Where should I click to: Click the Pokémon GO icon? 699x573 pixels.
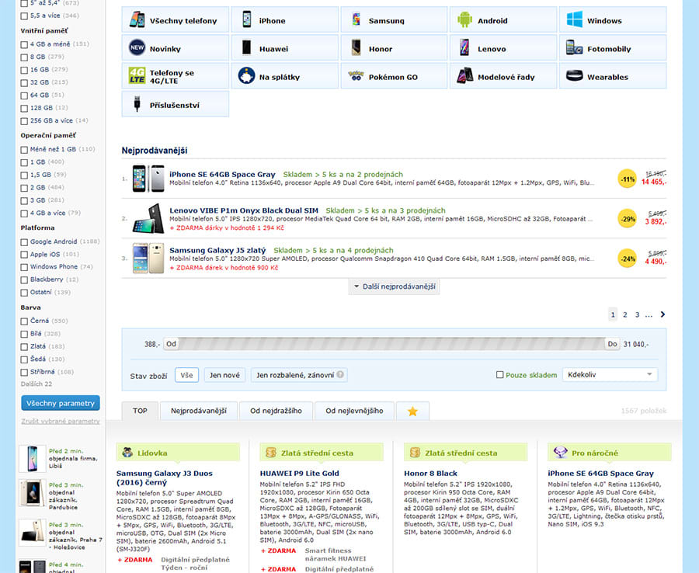356,76
